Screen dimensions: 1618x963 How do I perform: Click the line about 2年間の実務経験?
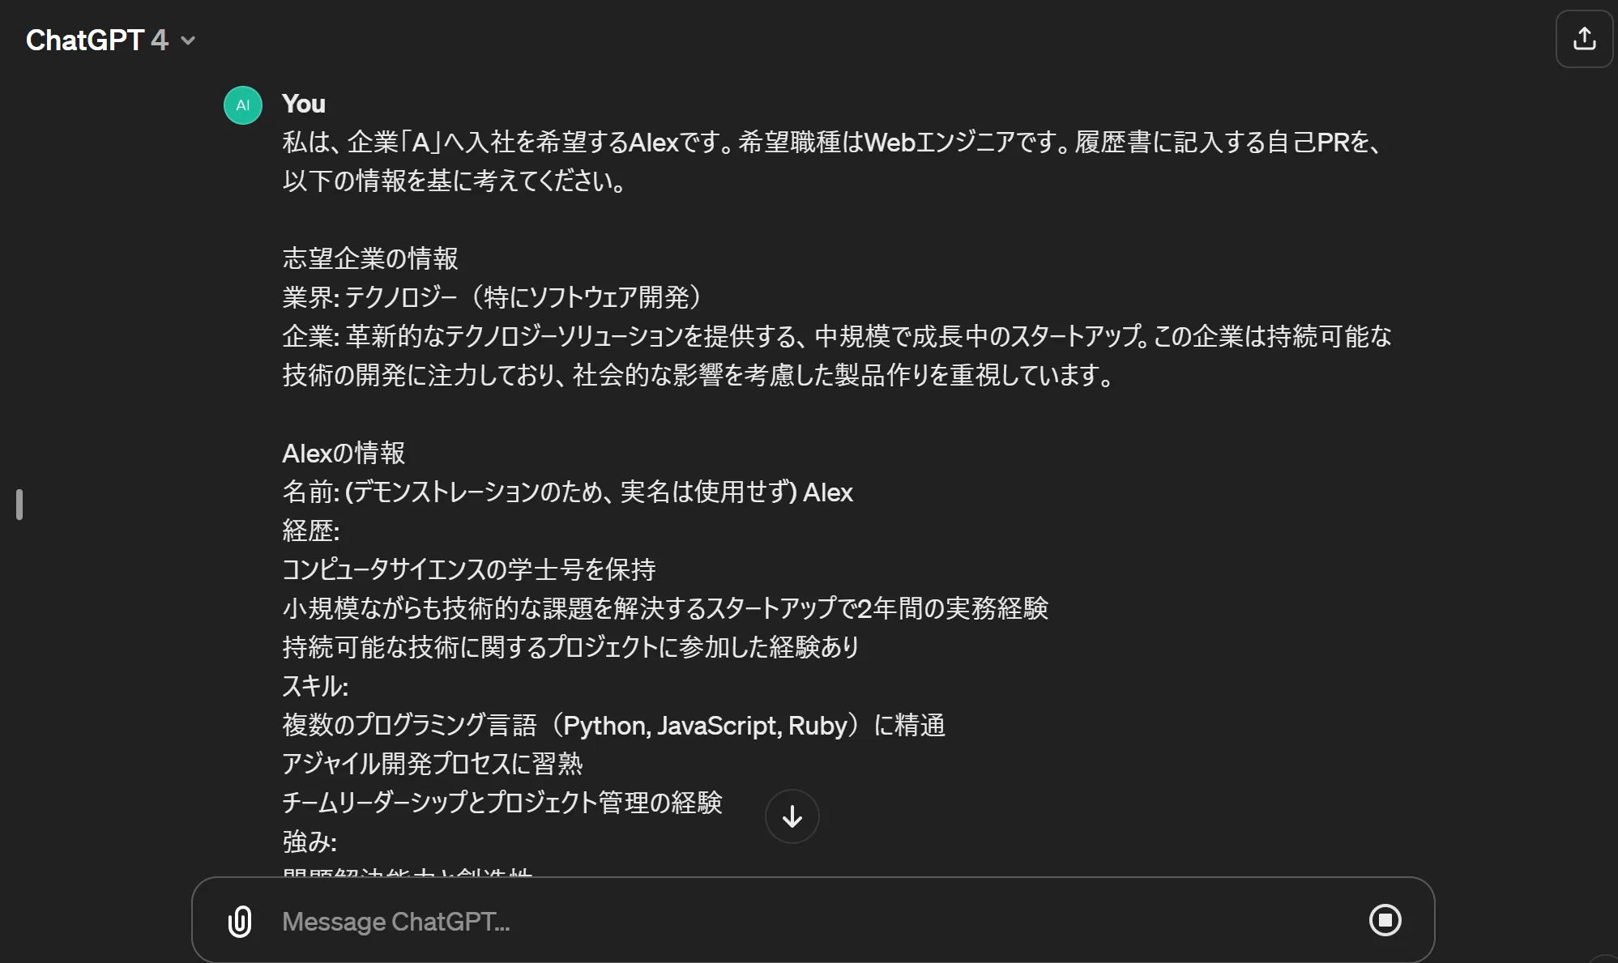(x=665, y=608)
